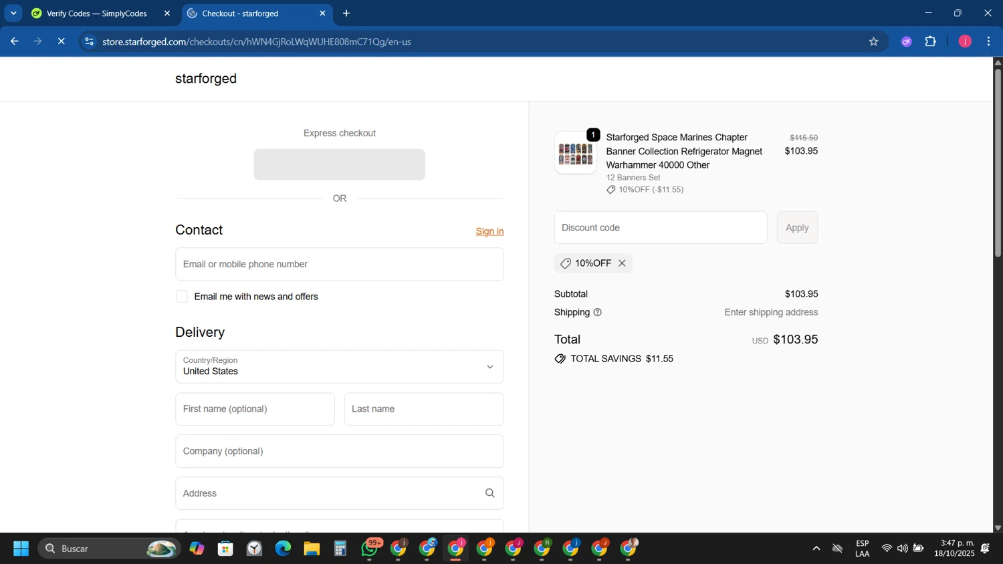Open the Extensions puzzle menu
Screen dimensions: 1003x564
click(x=931, y=41)
